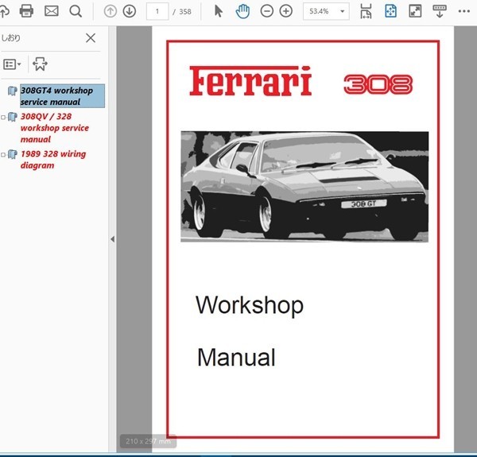Image resolution: width=477 pixels, height=457 pixels.
Task: Click the red Ferrari logo text
Action: click(x=250, y=80)
